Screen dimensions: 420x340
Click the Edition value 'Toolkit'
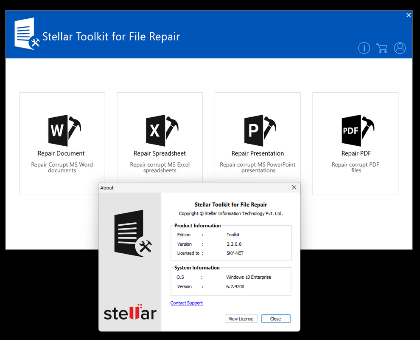(x=233, y=235)
